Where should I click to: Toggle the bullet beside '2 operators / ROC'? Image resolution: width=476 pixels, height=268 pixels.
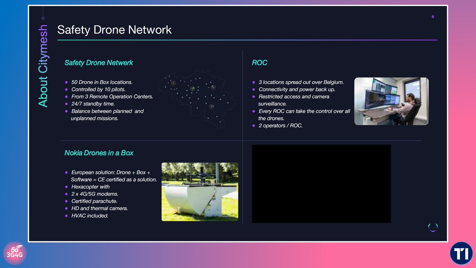254,125
